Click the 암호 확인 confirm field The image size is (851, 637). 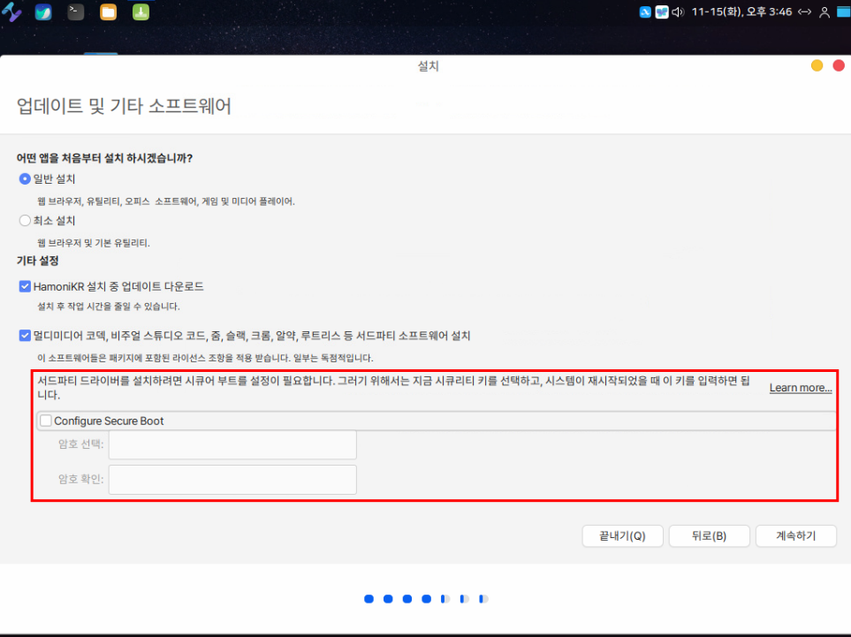click(x=232, y=480)
